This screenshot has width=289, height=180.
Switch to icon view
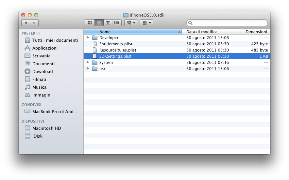click(90, 23)
